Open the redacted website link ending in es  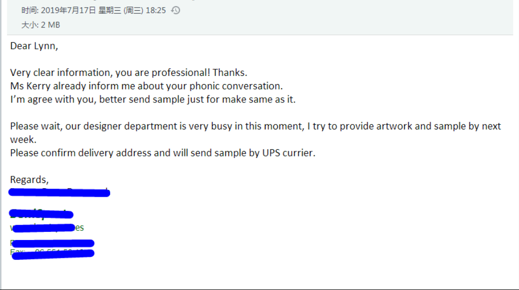pos(47,228)
